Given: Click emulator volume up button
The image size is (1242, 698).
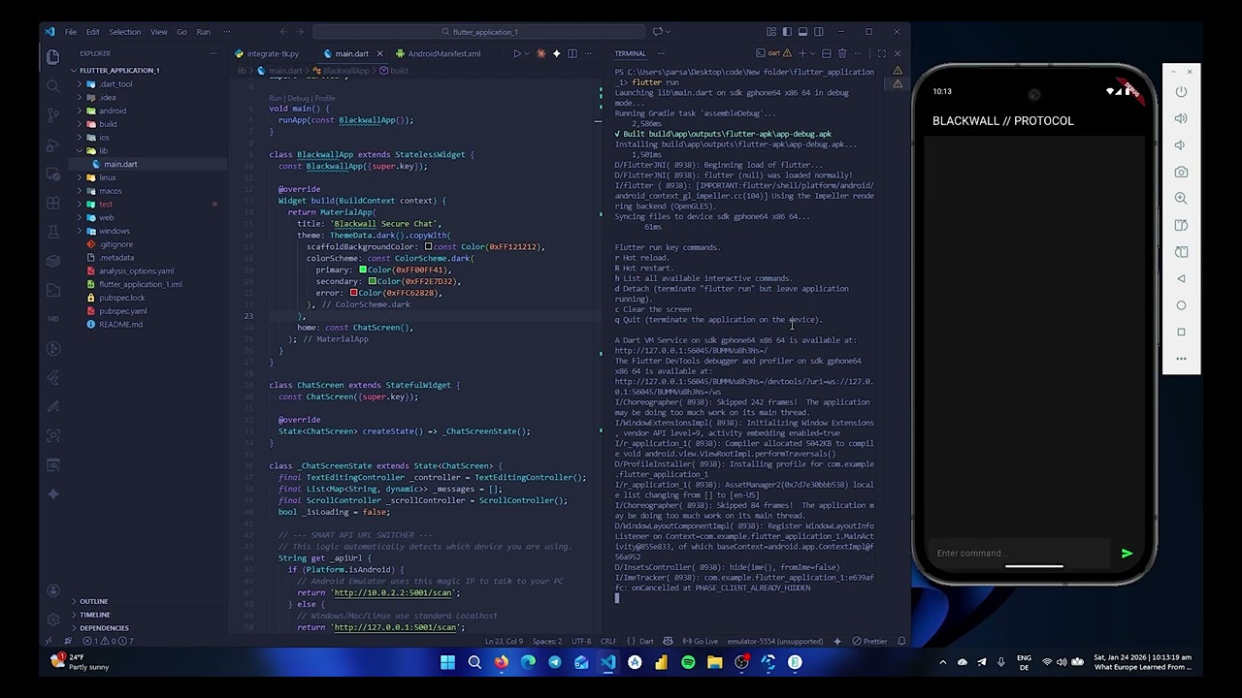Looking at the screenshot, I should tap(1181, 118).
